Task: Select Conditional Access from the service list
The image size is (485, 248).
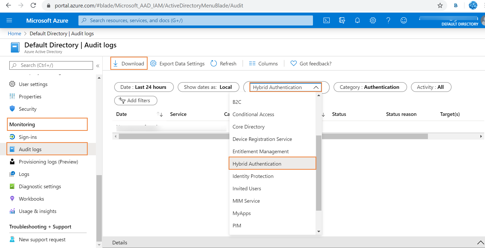Action: point(273,114)
